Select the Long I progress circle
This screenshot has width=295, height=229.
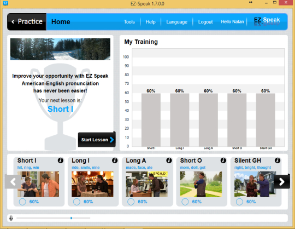76,202
